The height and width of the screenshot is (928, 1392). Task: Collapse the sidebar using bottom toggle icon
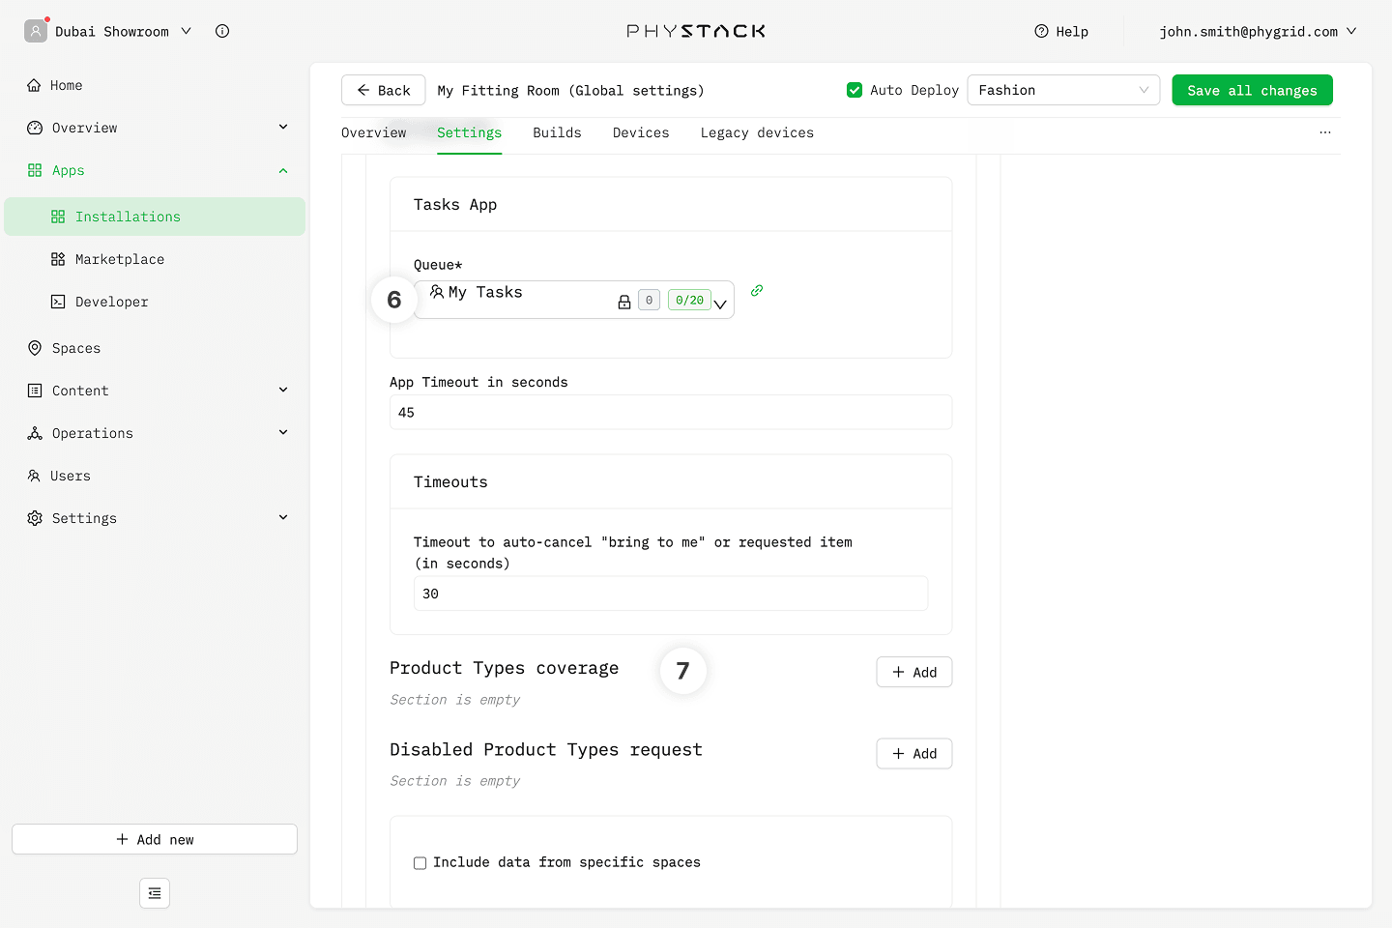[155, 893]
